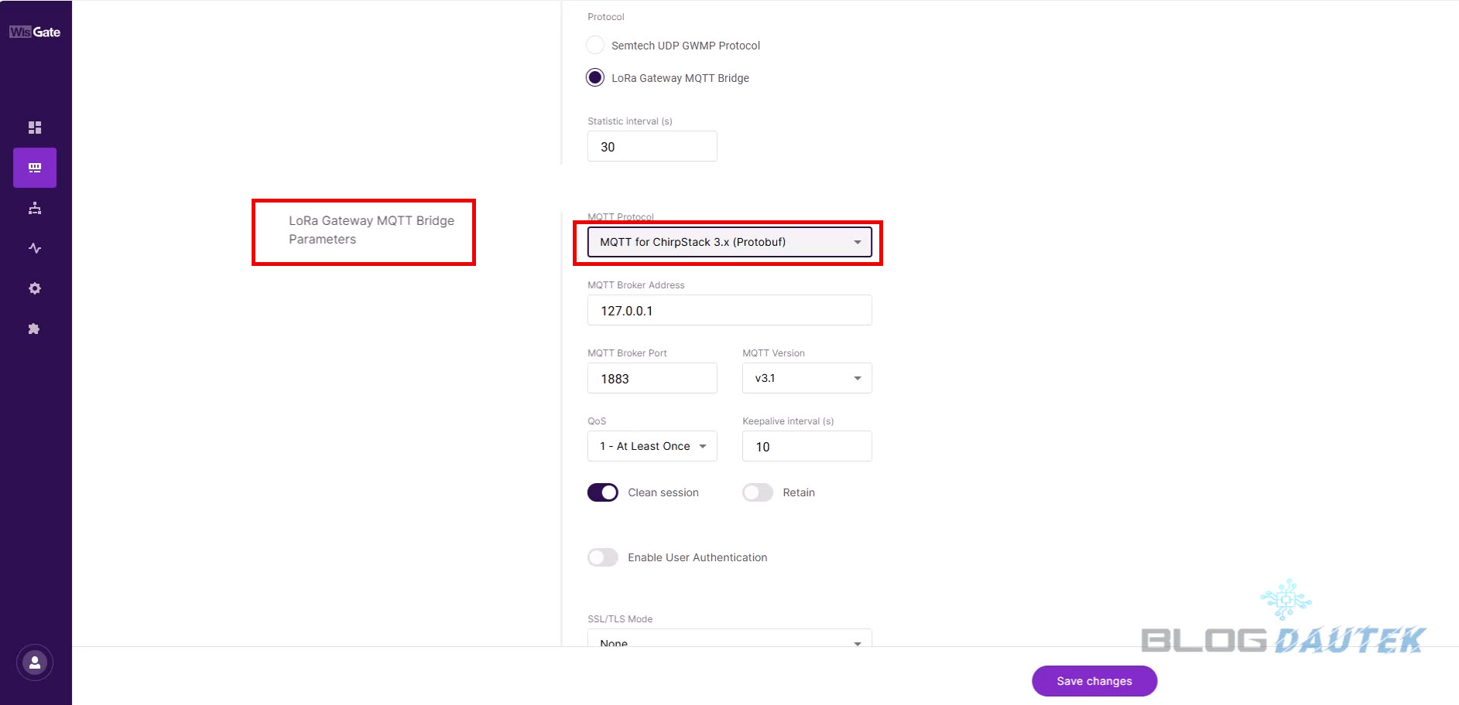Toggle Enable User Authentication switch
This screenshot has width=1459, height=705.
click(x=603, y=557)
